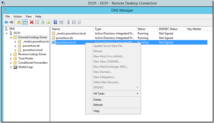Screen dimensions: 214x123
Task: Click the Up One Level folder icon
Action: tap(19, 22)
